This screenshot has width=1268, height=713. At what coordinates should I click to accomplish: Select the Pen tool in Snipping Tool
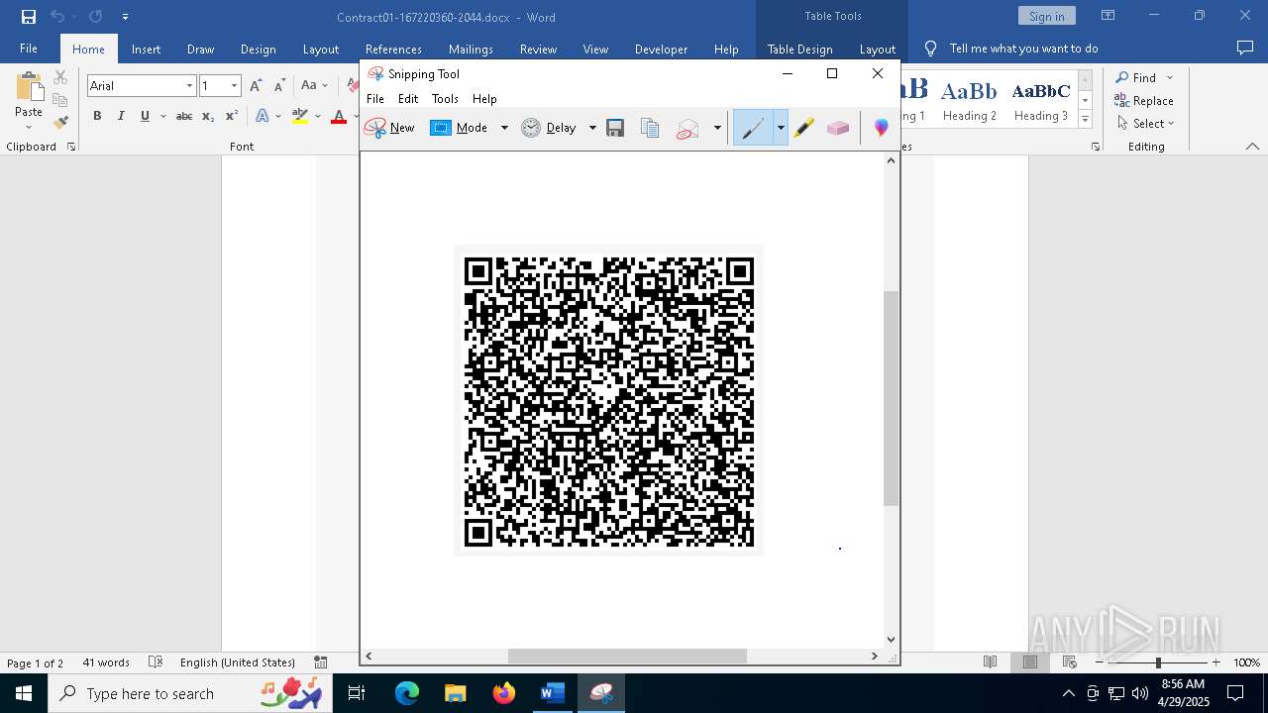(x=753, y=128)
